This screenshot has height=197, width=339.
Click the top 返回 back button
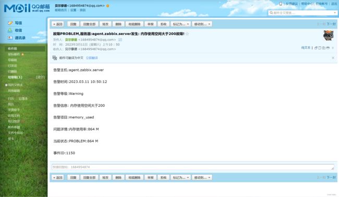point(58,24)
